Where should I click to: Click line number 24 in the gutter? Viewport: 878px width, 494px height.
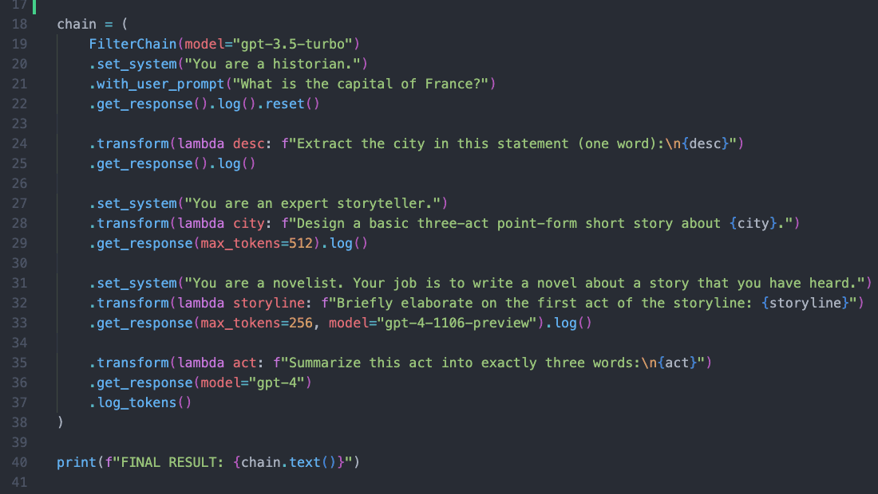pos(20,143)
